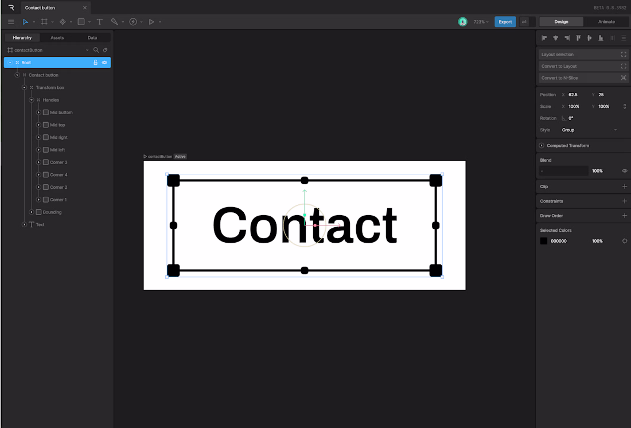Open the hamburger menu icon

10,22
